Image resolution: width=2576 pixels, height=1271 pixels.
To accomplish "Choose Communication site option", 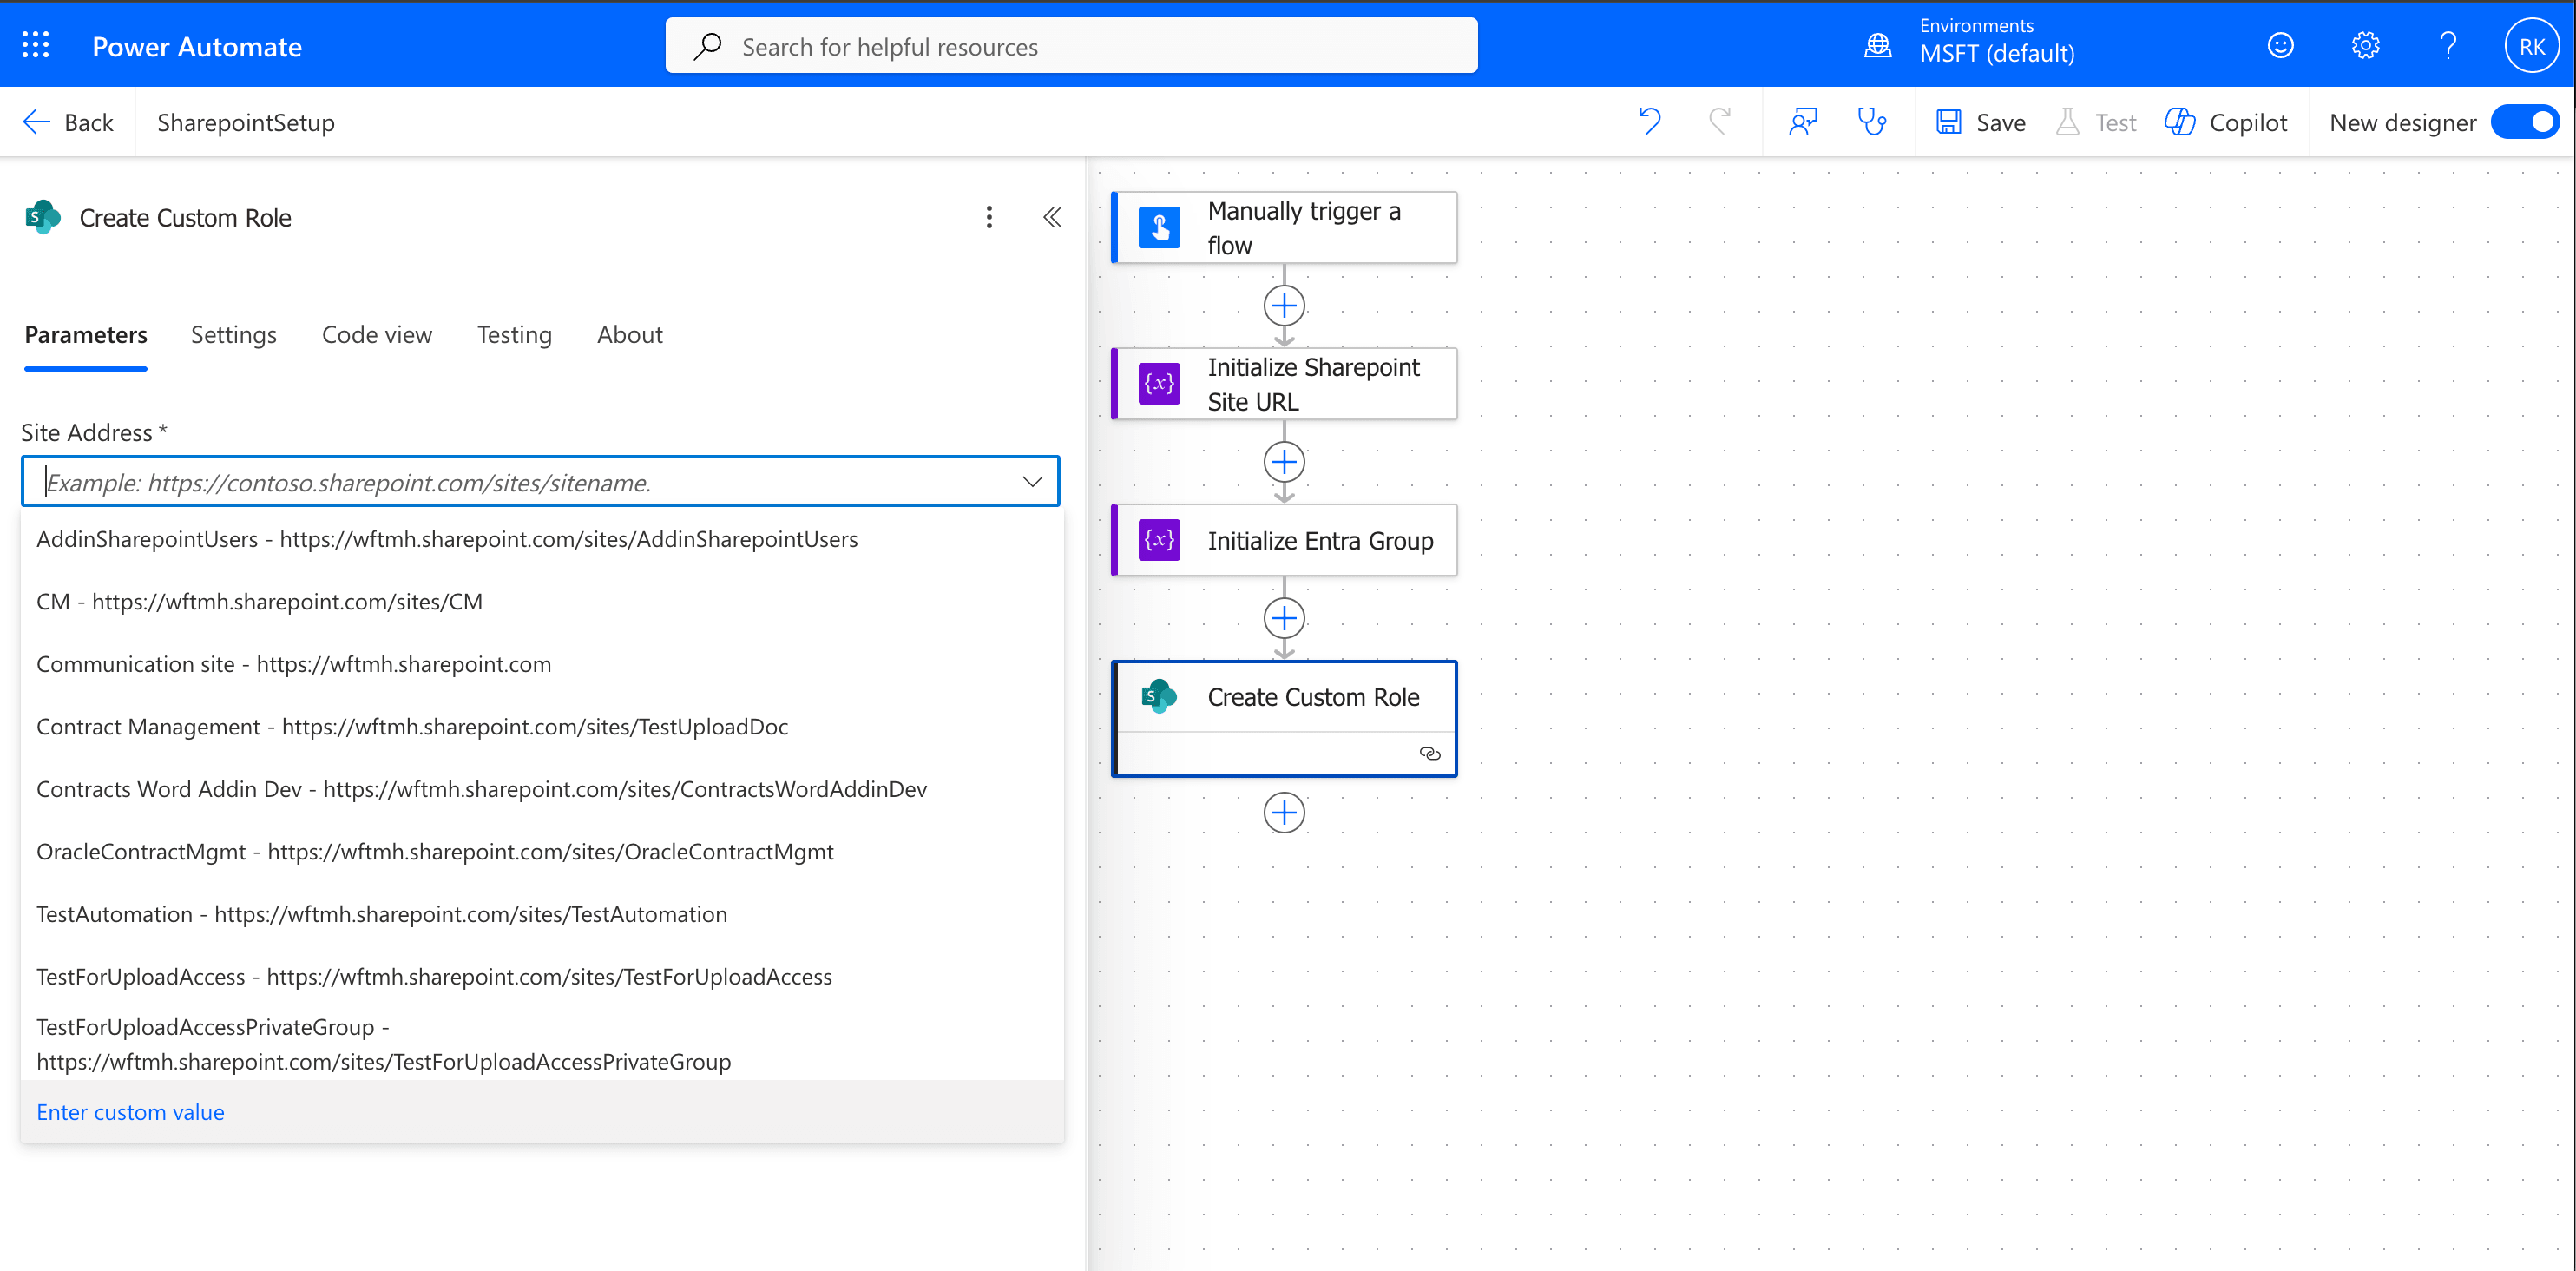I will click(542, 665).
